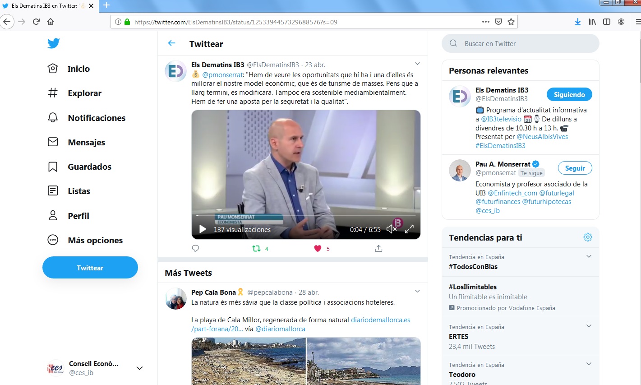Expand the Consell Econòmic account switcher

139,368
